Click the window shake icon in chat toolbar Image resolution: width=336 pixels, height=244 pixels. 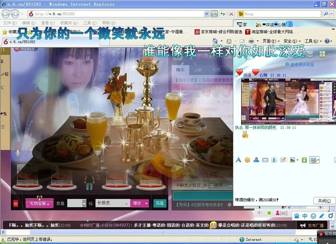(265, 160)
